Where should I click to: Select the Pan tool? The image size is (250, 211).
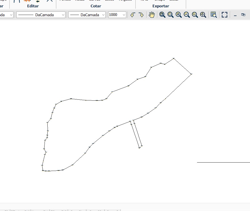tap(152, 15)
